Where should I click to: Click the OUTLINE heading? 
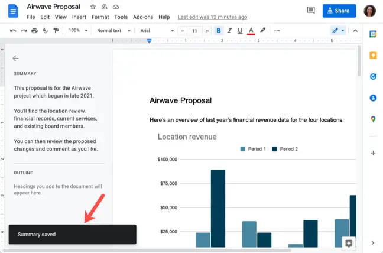point(23,173)
